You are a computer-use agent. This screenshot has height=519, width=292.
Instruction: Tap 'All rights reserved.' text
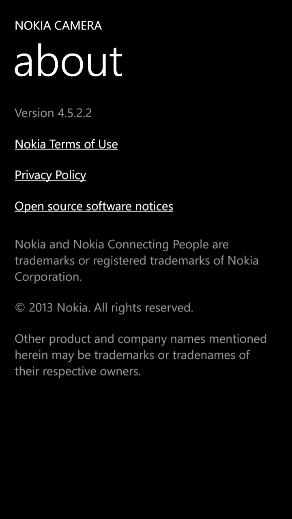point(144,308)
